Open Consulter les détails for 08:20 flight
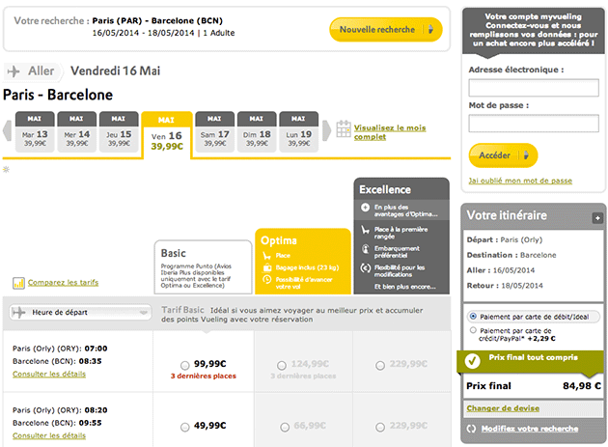 pos(49,435)
